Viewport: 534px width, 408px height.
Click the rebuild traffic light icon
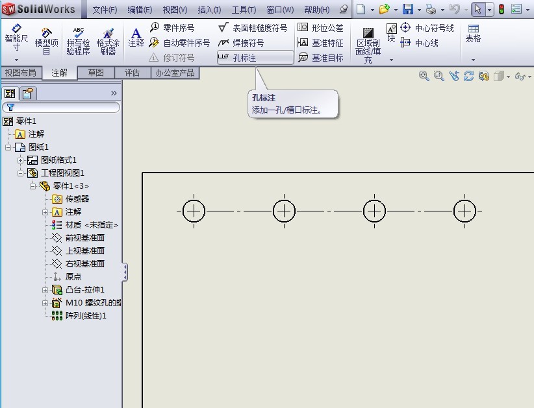(502, 9)
